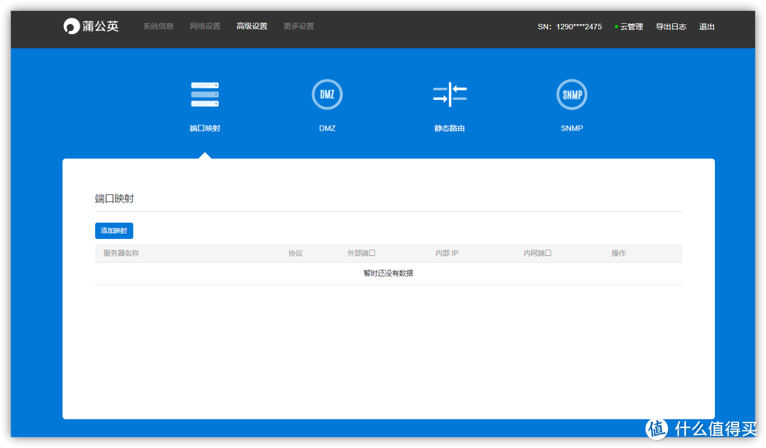This screenshot has height=448, width=766.
Task: Select the SNMP text label under its icon
Action: click(572, 129)
